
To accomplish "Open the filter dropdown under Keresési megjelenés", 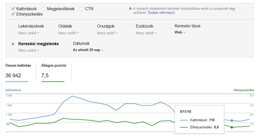I will pos(29,50).
